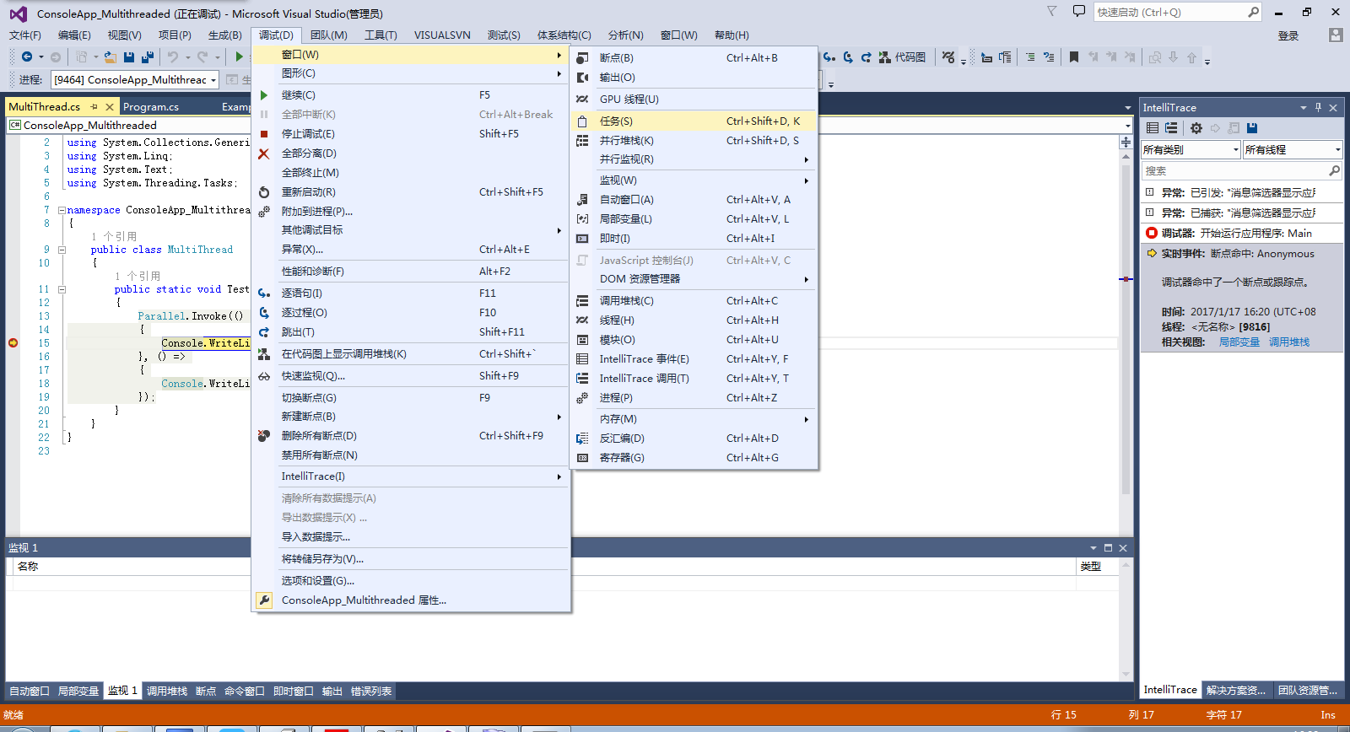This screenshot has height=732, width=1350.
Task: Open Autos window (自动窗口) submenu entry
Action: click(x=694, y=200)
